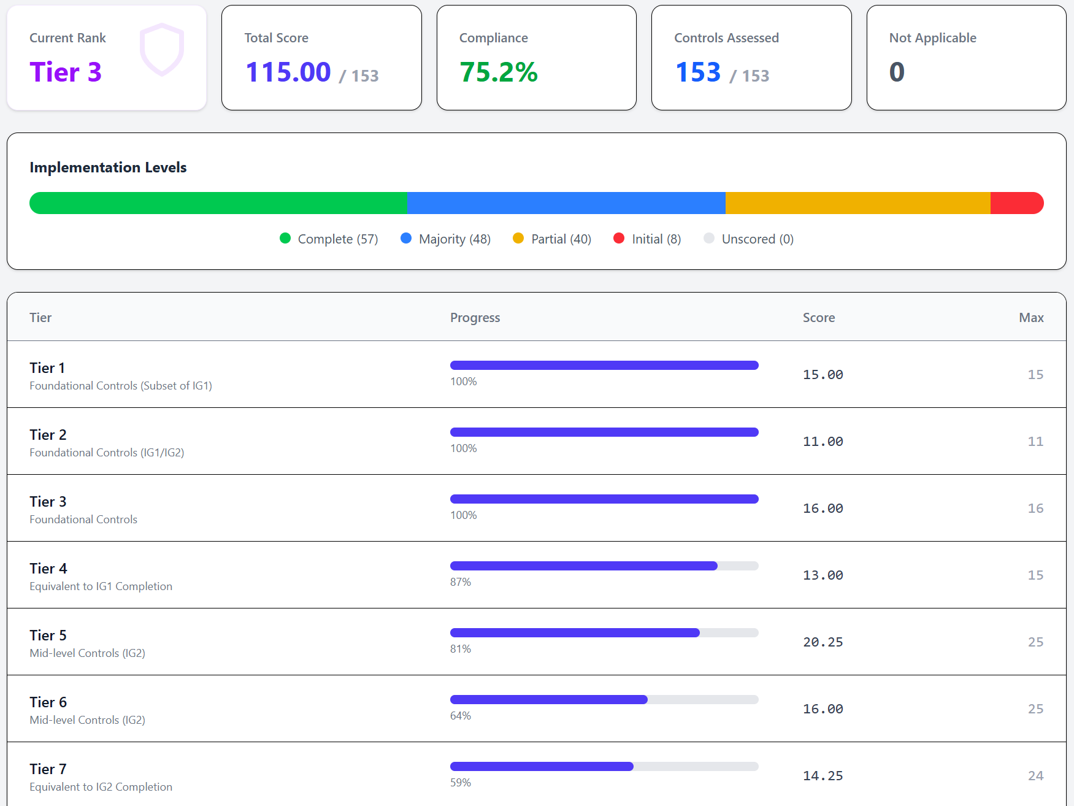Open the Compliance 75.2% card
Screen dimensions: 1074x806
tap(536, 58)
